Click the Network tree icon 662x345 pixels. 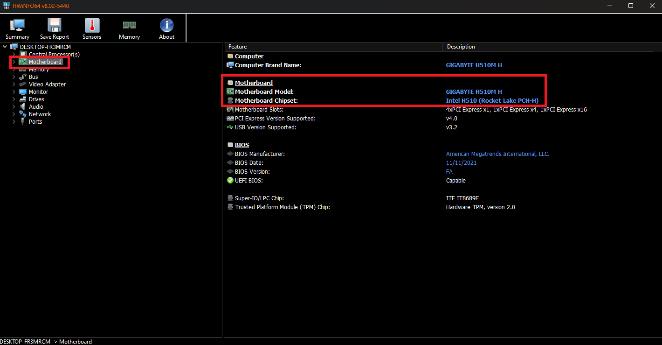(x=22, y=114)
